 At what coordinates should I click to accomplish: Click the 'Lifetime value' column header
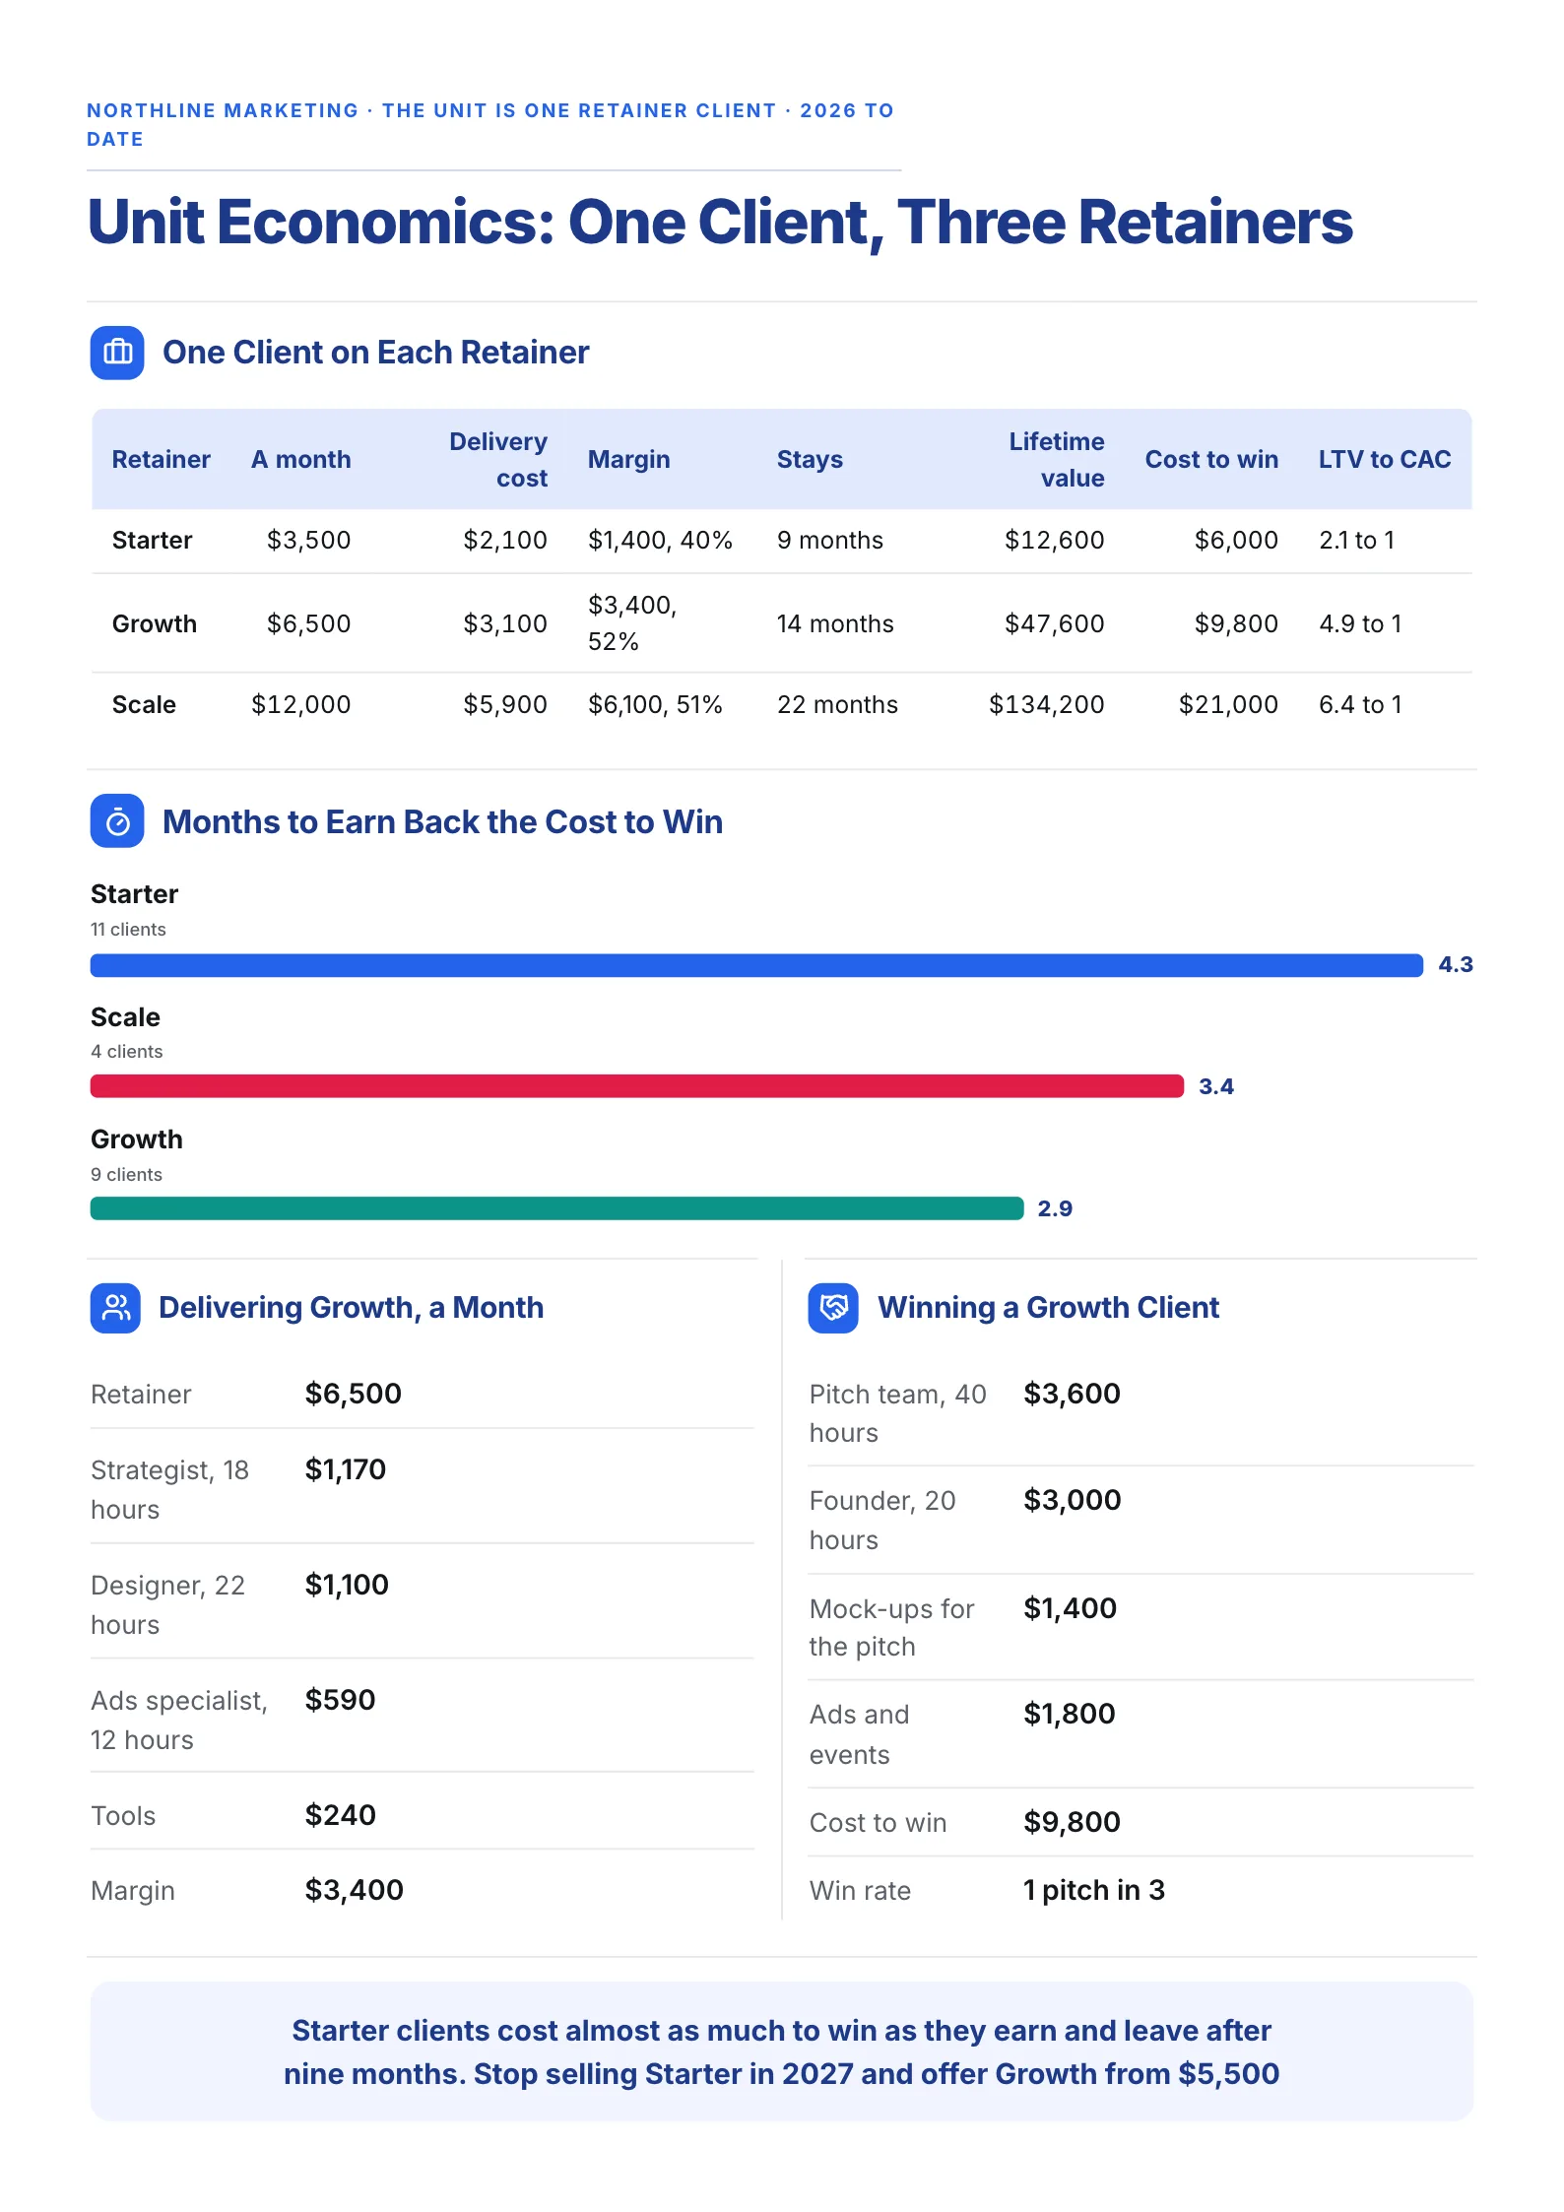[1057, 459]
